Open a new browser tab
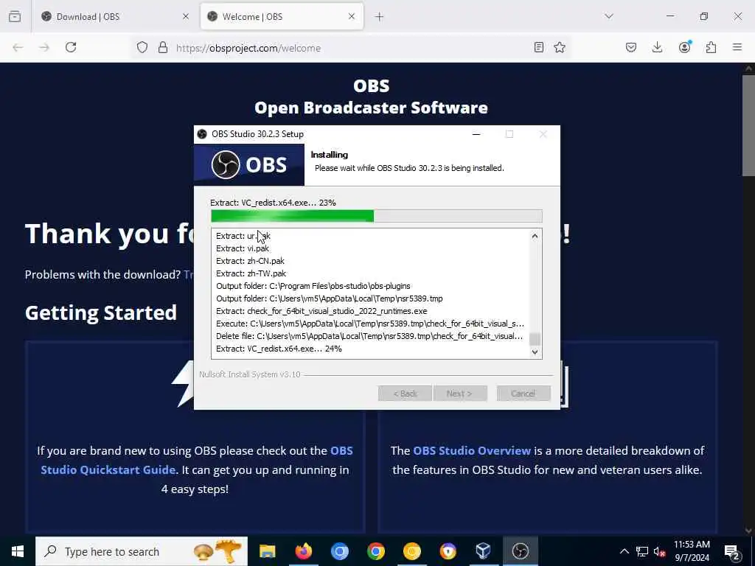This screenshot has width=755, height=566. (380, 17)
